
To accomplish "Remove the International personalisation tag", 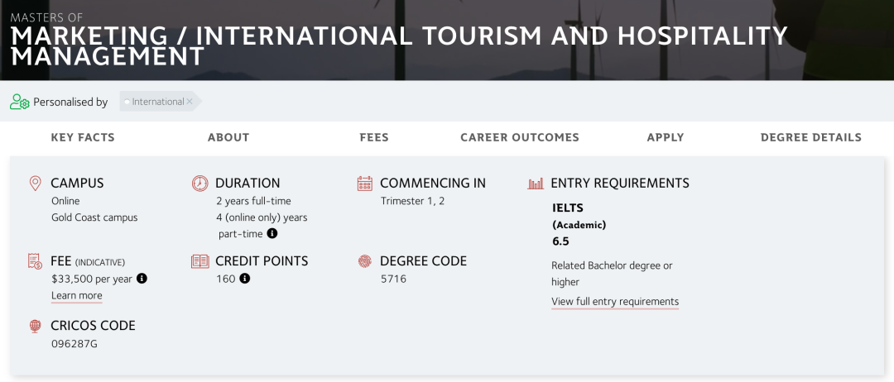I will (x=190, y=102).
